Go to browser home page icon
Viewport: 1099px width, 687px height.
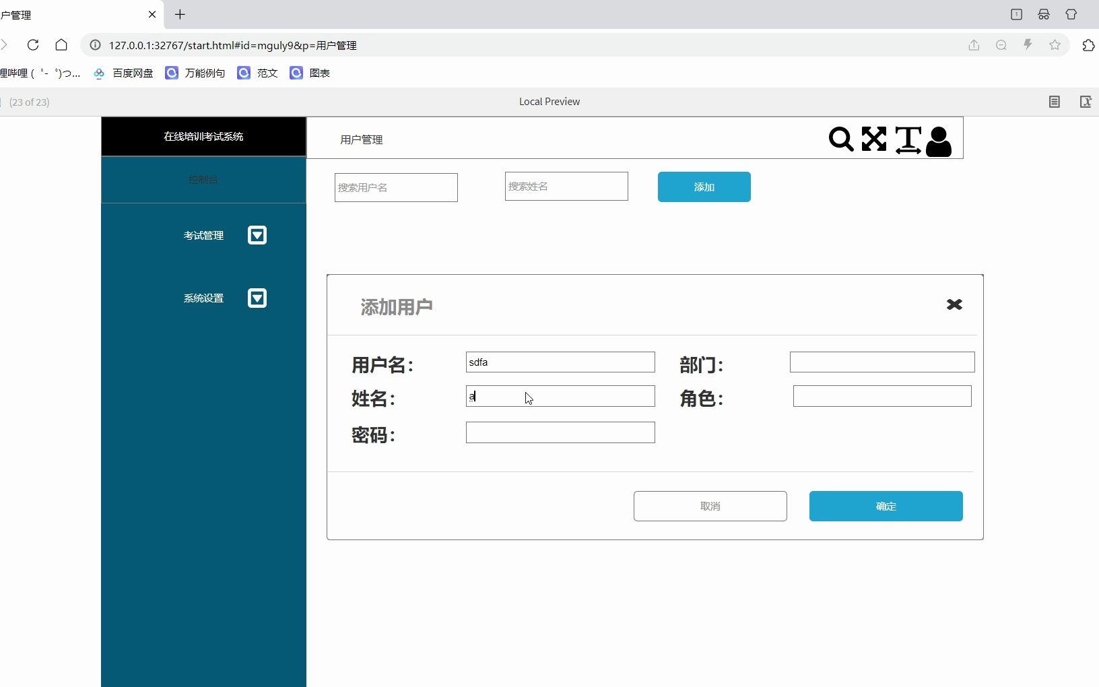[x=61, y=45]
